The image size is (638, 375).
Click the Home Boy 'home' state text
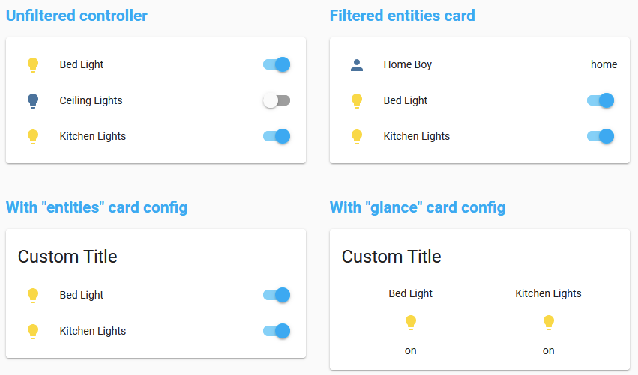pyautogui.click(x=604, y=64)
